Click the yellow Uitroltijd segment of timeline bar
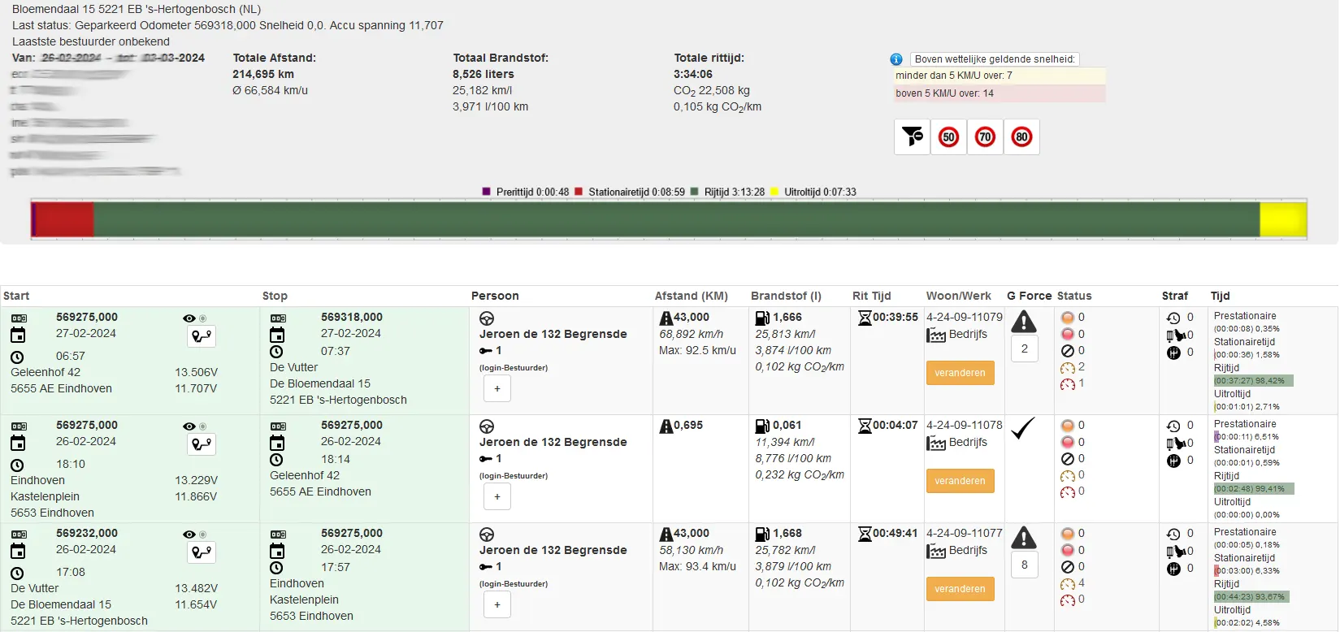This screenshot has height=632, width=1340. coord(1283,219)
